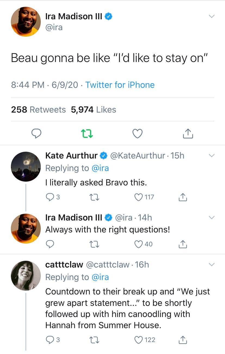Open the 'Twitter for iPhone' source link
Image resolution: width=225 pixels, height=354 pixels.
(x=120, y=85)
